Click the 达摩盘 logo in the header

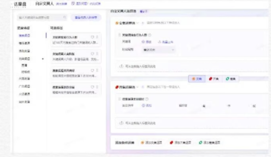pyautogui.click(x=20, y=4)
